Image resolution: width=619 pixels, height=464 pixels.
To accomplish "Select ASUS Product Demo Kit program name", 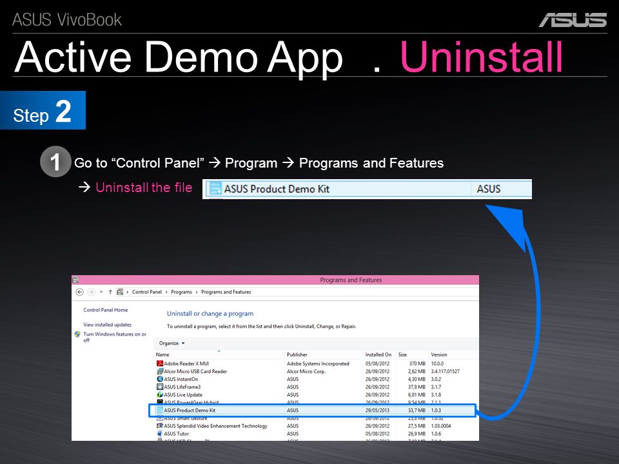I will tap(190, 411).
